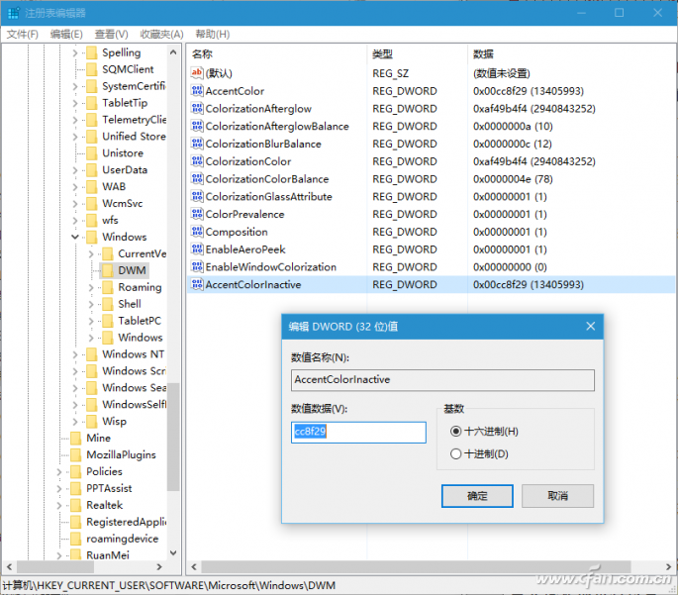The height and width of the screenshot is (595, 678).
Task: Select the TelemetryClient tree item
Action: [134, 120]
